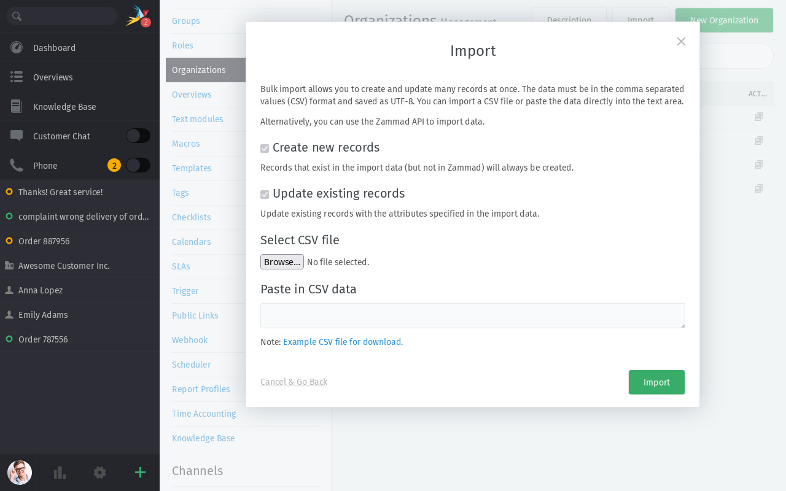Open the current user avatar menu
Viewport: 786px width, 491px height.
point(20,473)
